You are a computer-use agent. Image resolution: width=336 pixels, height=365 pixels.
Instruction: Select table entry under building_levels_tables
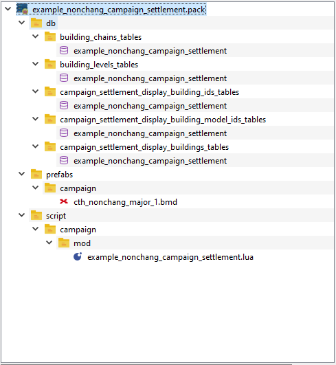coord(150,78)
